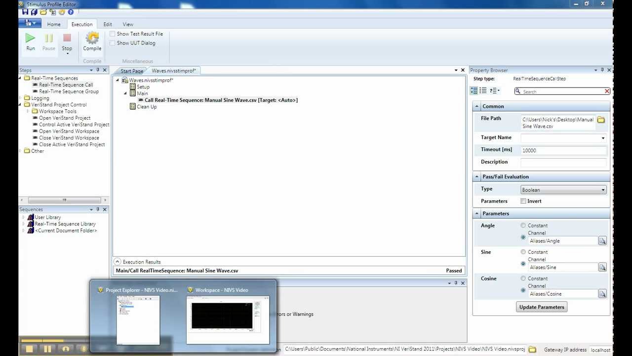Open the Execution ribbon tab
Image resolution: width=632 pixels, height=356 pixels.
click(82, 24)
